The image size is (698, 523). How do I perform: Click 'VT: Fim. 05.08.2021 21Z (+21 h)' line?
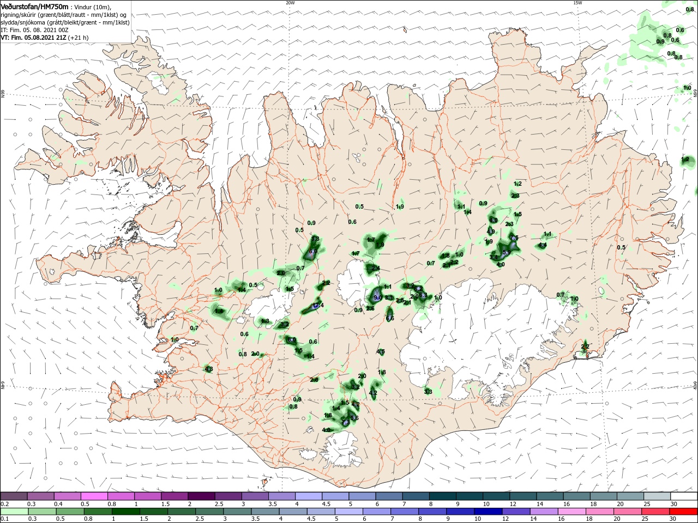click(45, 38)
